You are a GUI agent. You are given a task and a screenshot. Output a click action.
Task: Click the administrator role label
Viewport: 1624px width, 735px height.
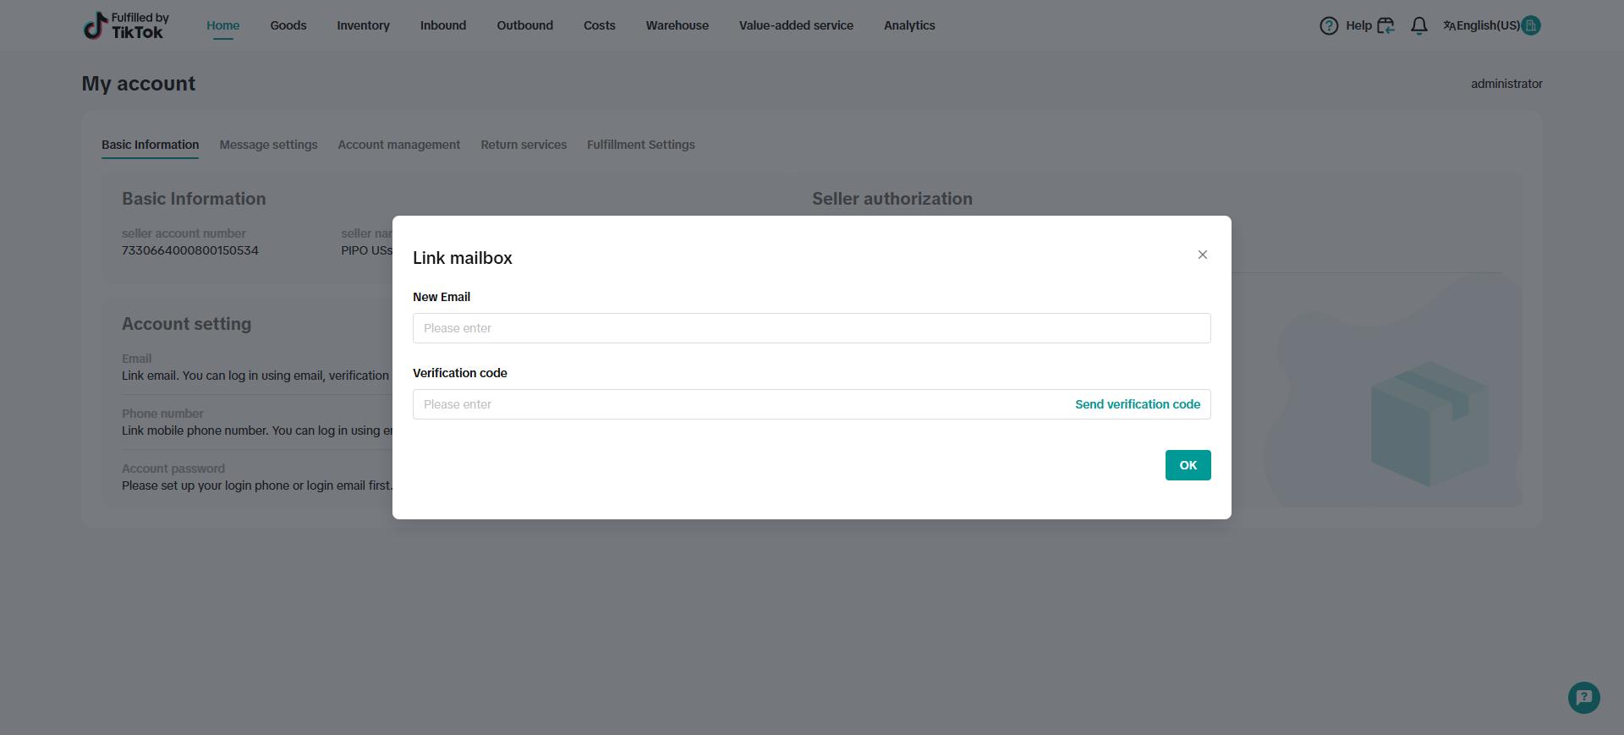click(x=1506, y=84)
